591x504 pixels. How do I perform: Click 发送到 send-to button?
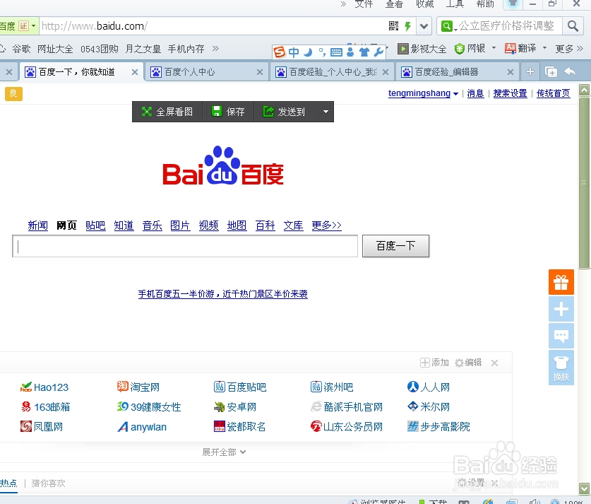pyautogui.click(x=284, y=112)
